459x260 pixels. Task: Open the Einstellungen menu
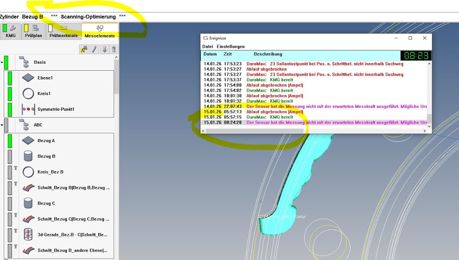(x=231, y=47)
